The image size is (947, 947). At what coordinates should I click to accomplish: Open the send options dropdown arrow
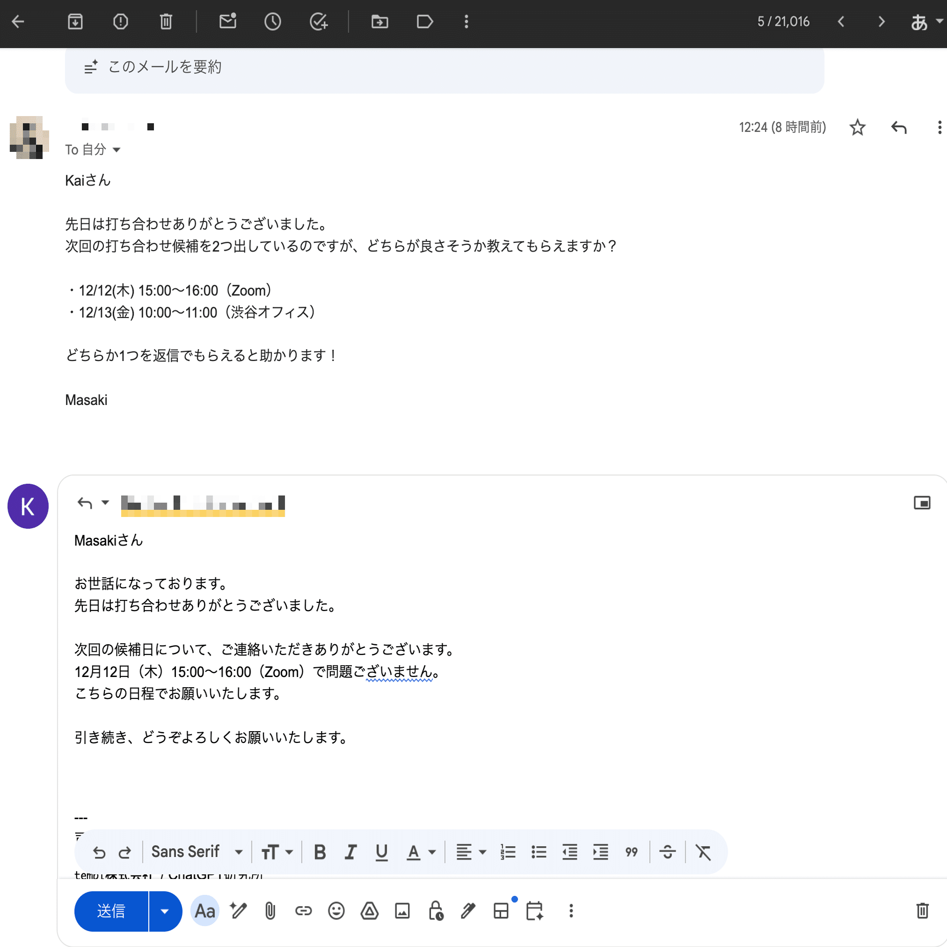(x=165, y=911)
